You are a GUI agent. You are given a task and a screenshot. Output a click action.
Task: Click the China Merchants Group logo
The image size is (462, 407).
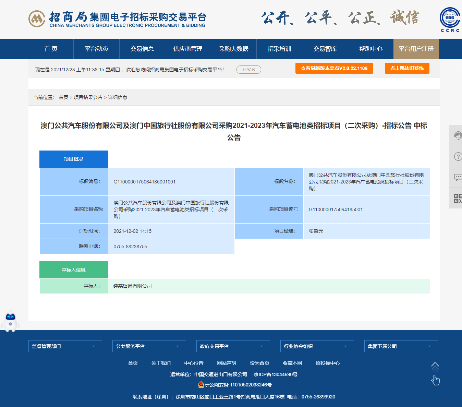tap(37, 19)
